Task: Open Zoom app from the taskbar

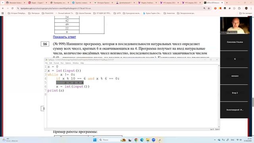Action: tap(154, 140)
